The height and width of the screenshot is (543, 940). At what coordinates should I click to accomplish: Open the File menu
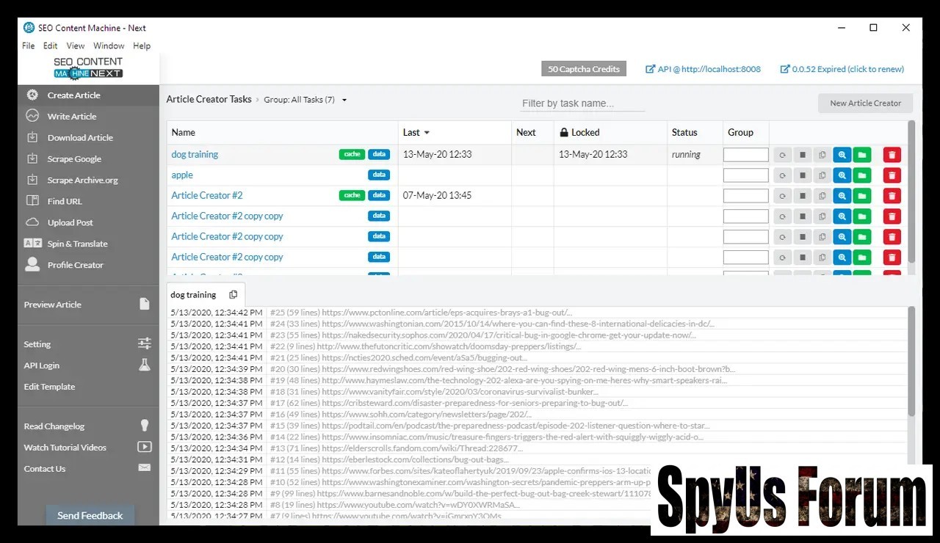pos(29,45)
